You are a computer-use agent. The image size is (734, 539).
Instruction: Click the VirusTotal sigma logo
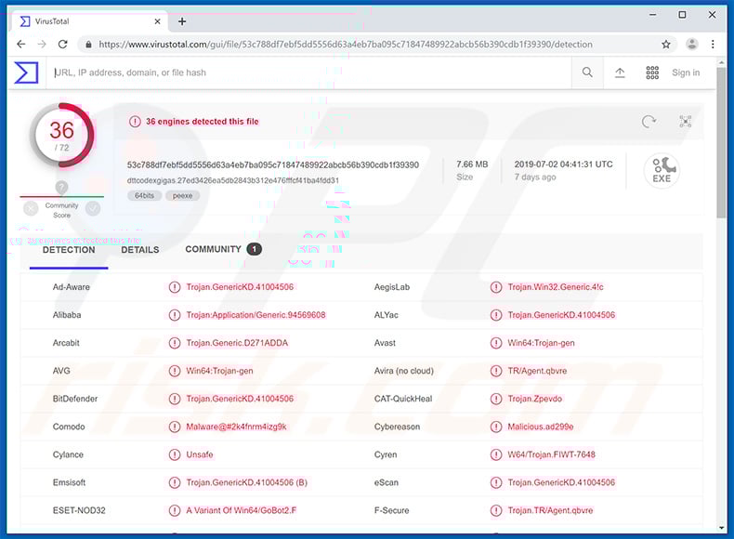coord(26,72)
